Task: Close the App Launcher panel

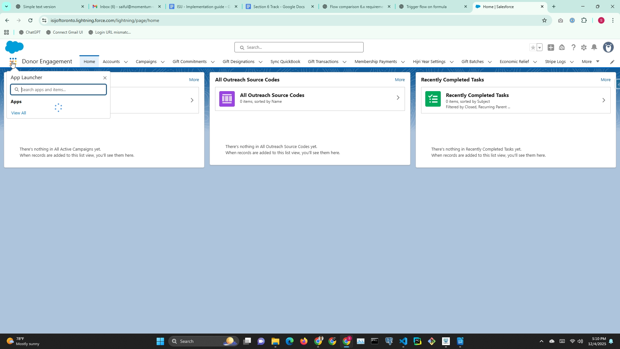Action: (x=105, y=78)
